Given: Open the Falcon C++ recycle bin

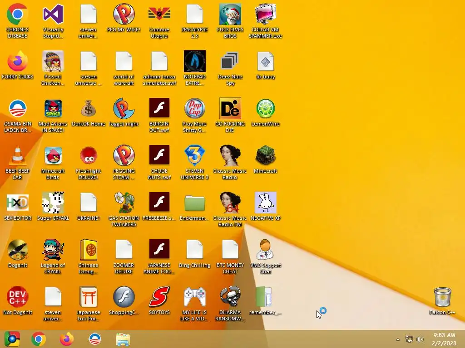Looking at the screenshot, I should (442, 297).
